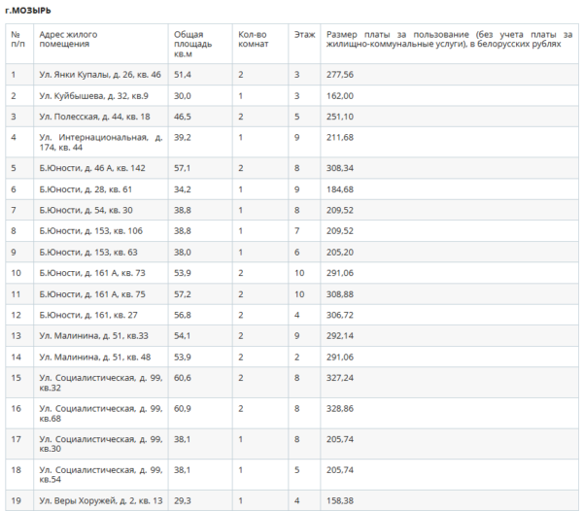Select Б.Юности, д. 46 А, кв. 142 cell
Screen dimensions: 583x511
91,167
